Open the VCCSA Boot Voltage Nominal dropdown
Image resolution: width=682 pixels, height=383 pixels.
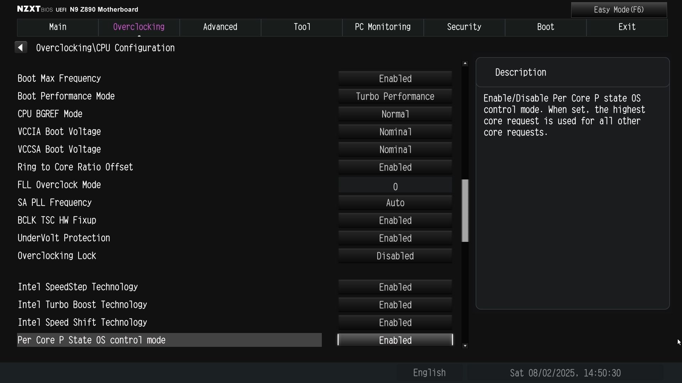(395, 150)
